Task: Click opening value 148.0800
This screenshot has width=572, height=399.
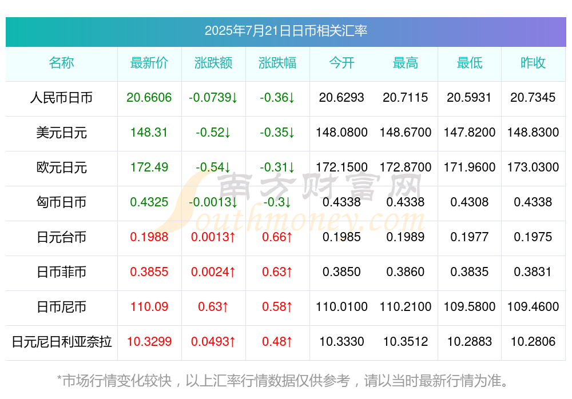Action: tap(341, 133)
